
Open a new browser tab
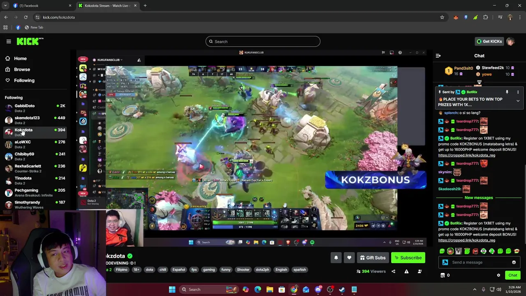point(145,6)
